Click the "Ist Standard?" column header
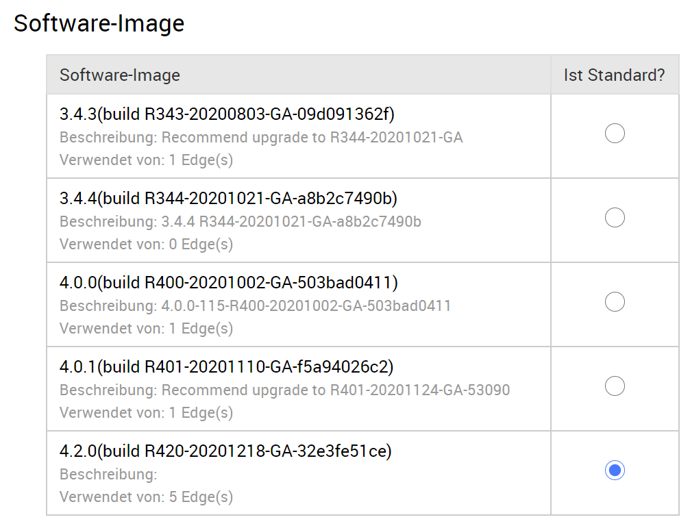The height and width of the screenshot is (526, 690). click(614, 75)
